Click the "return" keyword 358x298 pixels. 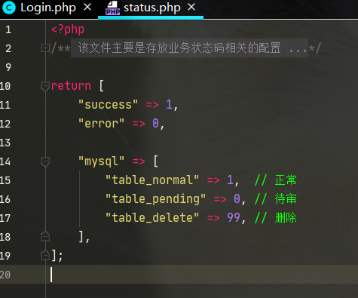[71, 86]
